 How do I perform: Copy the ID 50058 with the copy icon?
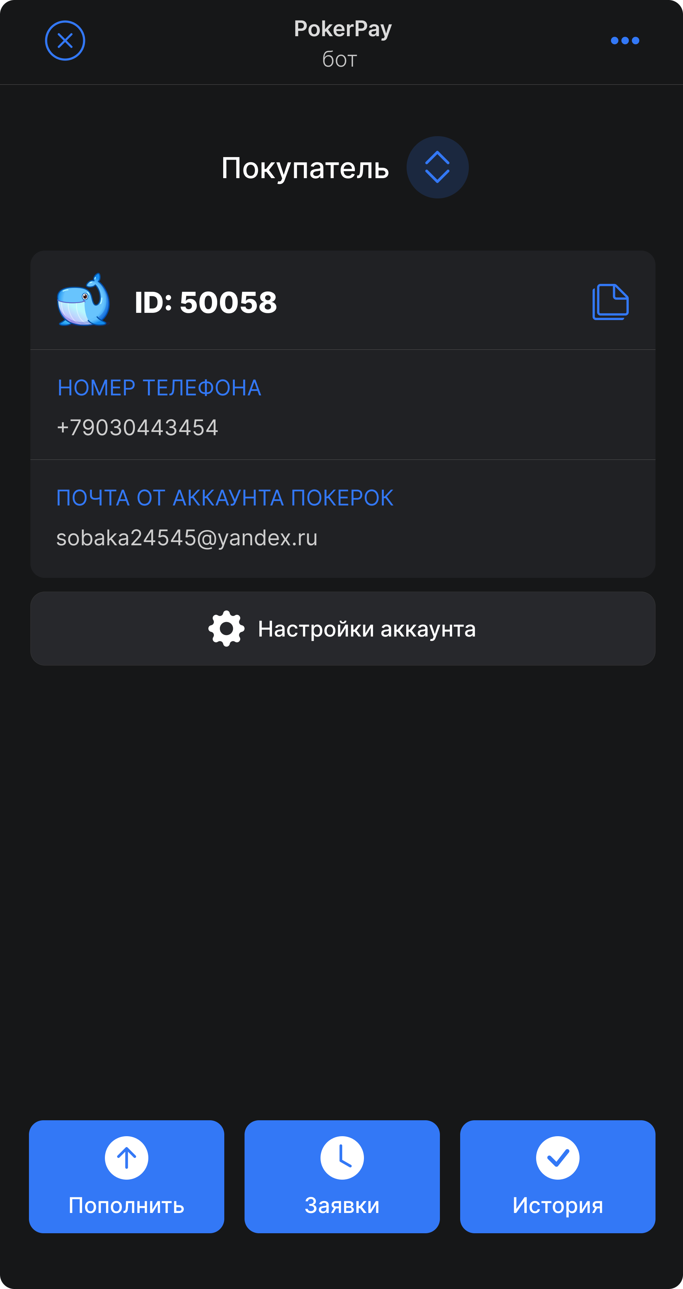tap(611, 302)
